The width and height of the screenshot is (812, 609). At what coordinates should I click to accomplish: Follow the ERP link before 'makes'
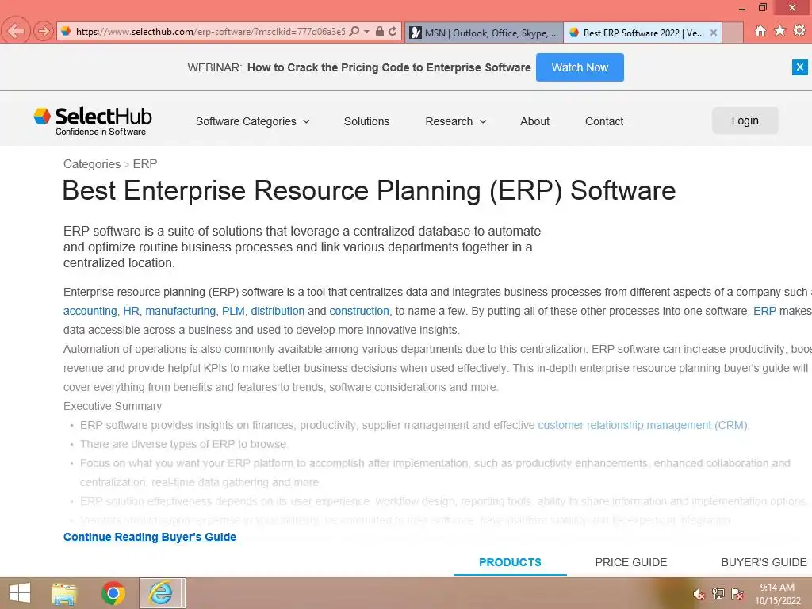764,311
